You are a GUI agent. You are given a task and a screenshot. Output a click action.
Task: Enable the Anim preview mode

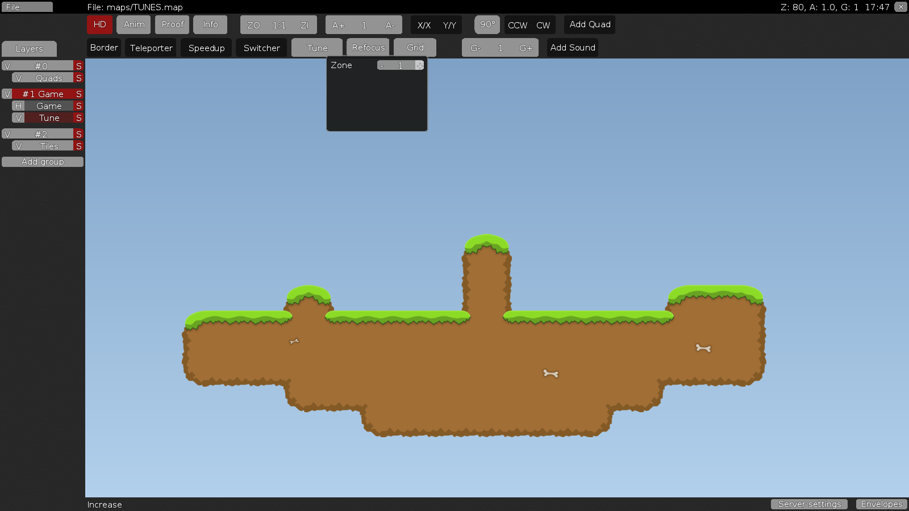[x=134, y=24]
